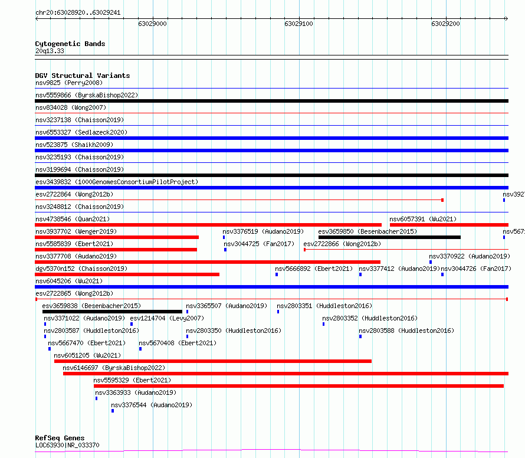The height and width of the screenshot is (458, 525).
Task: Click the chr20:63028920..63029241 region label
Action: pos(78,13)
